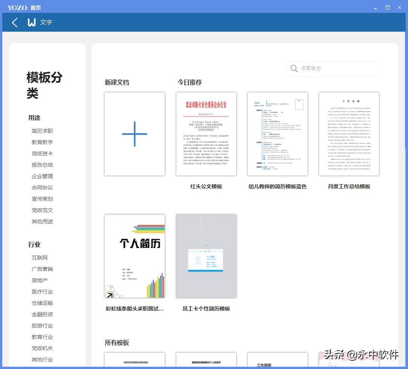
Task: Click the back arrow icon
Action: (15, 23)
